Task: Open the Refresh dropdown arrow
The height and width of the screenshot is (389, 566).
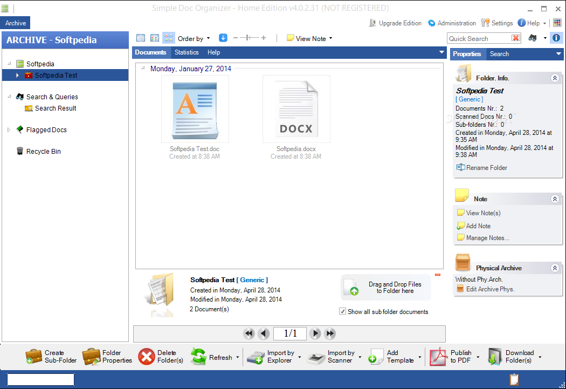Action: coord(238,357)
